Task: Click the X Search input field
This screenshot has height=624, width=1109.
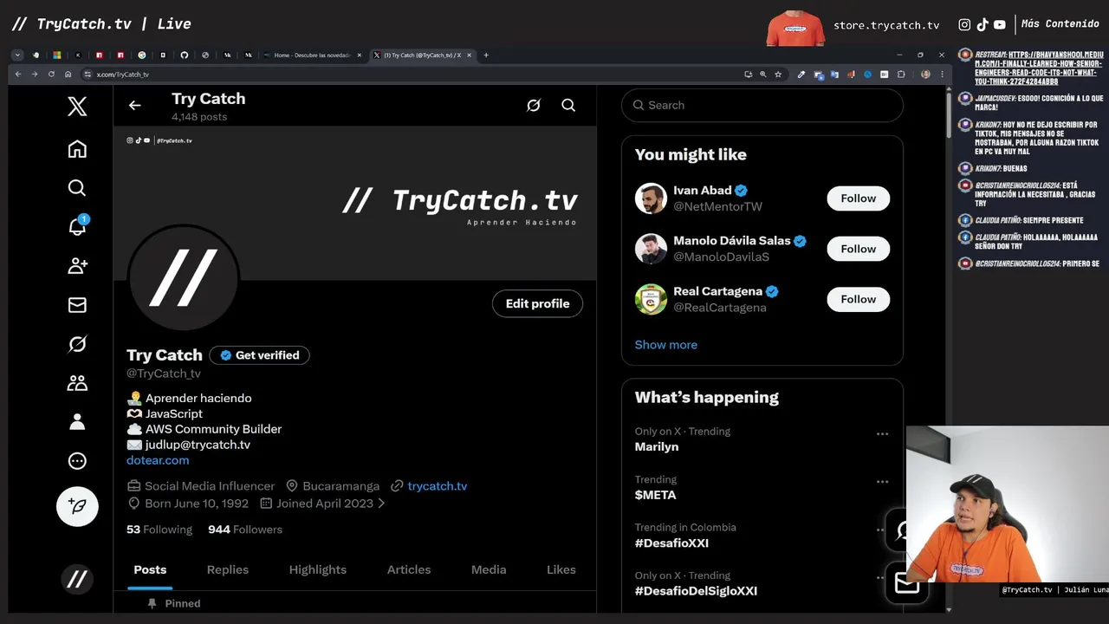Action: pos(762,105)
